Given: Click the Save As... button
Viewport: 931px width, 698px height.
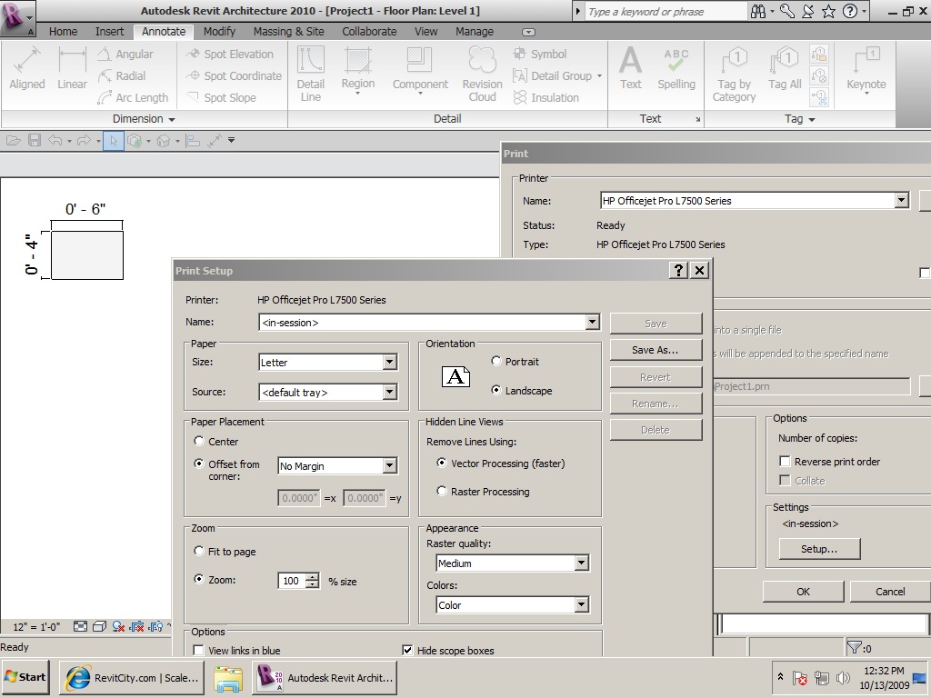Looking at the screenshot, I should click(x=656, y=350).
